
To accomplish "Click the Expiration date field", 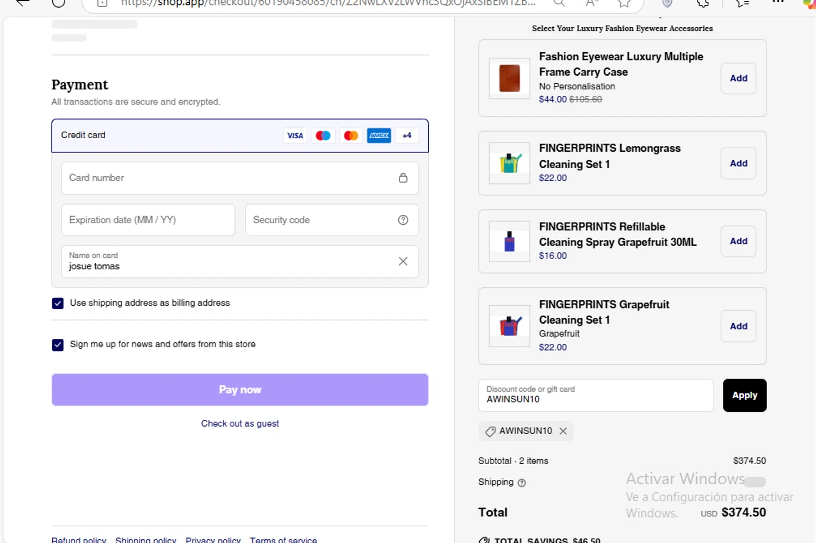I will (148, 220).
